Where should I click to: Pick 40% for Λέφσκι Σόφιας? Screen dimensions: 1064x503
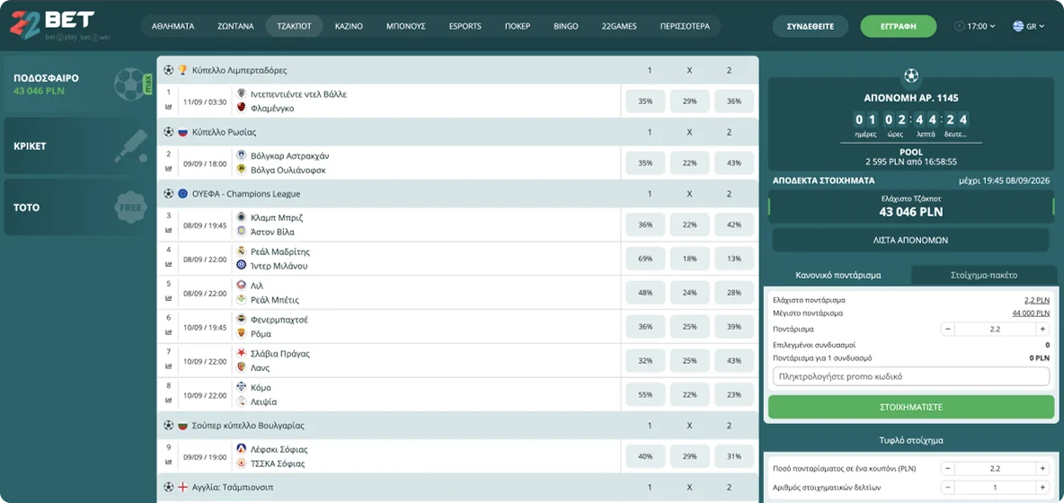click(644, 456)
